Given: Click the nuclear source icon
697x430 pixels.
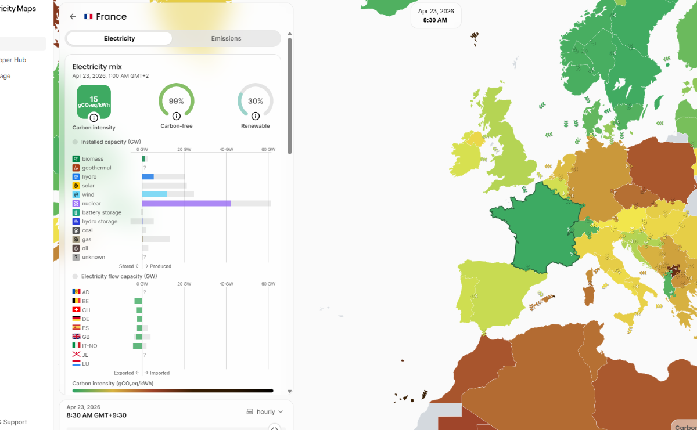Looking at the screenshot, I should click(x=76, y=204).
